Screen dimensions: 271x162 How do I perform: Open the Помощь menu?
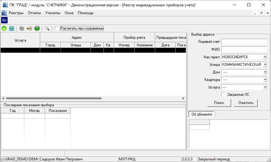click(86, 13)
